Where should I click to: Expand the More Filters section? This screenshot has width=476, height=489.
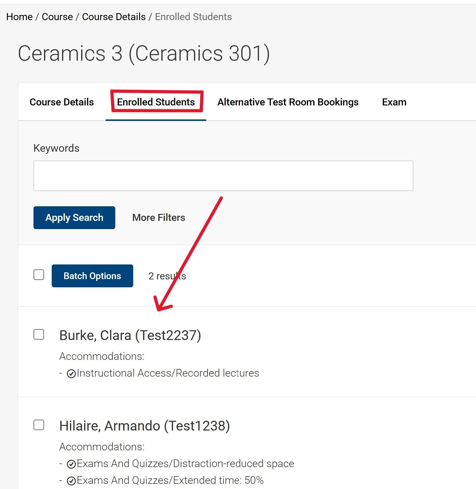click(158, 218)
